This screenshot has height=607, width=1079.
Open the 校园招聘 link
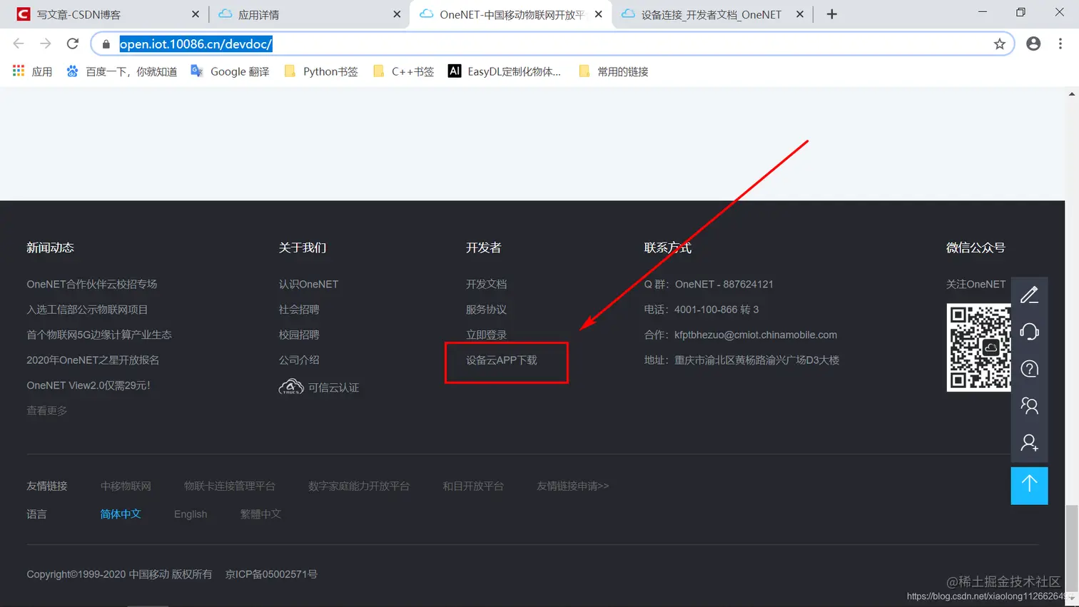coord(299,335)
